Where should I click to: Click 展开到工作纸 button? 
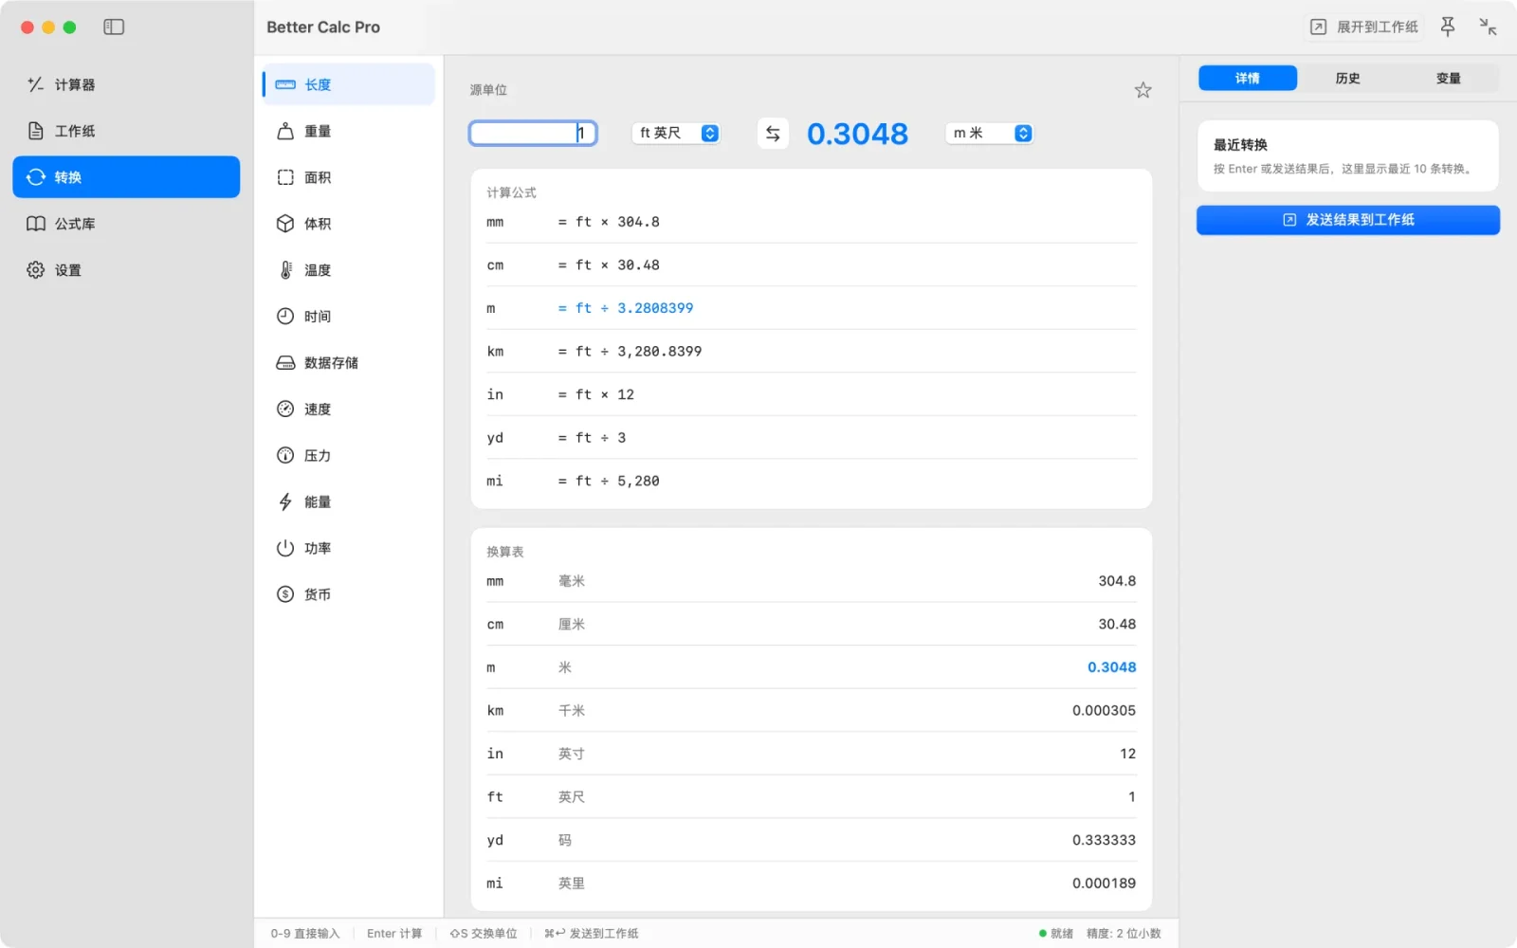pyautogui.click(x=1364, y=27)
